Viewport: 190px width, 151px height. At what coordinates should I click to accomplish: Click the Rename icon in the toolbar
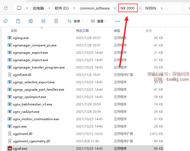(31, 21)
